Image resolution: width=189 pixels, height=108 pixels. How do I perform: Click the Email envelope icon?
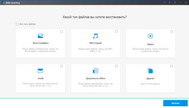click(40, 71)
